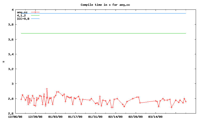Click the red any.cc legend line sample
The height and width of the screenshot is (120, 201).
(35, 12)
